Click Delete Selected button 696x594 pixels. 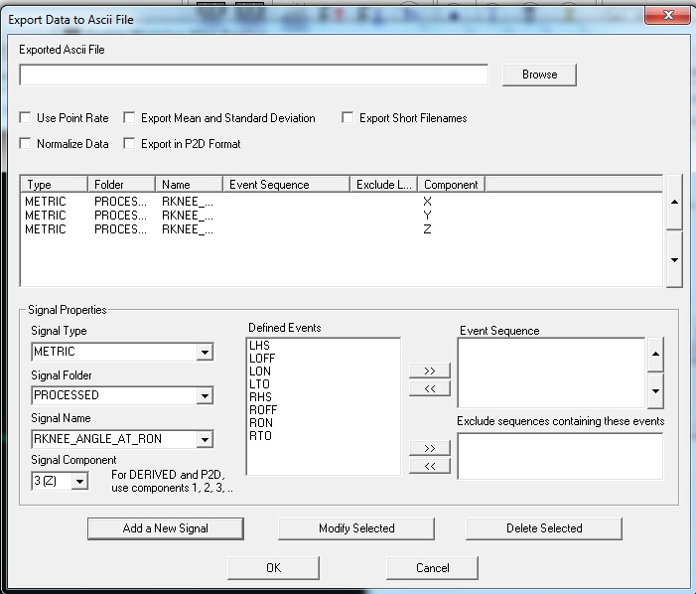click(544, 528)
